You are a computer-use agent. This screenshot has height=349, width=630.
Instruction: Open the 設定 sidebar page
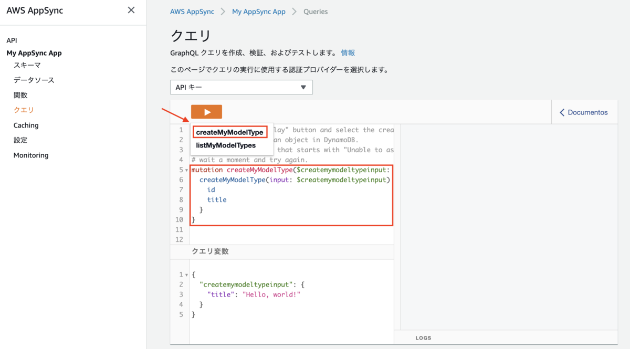point(20,140)
